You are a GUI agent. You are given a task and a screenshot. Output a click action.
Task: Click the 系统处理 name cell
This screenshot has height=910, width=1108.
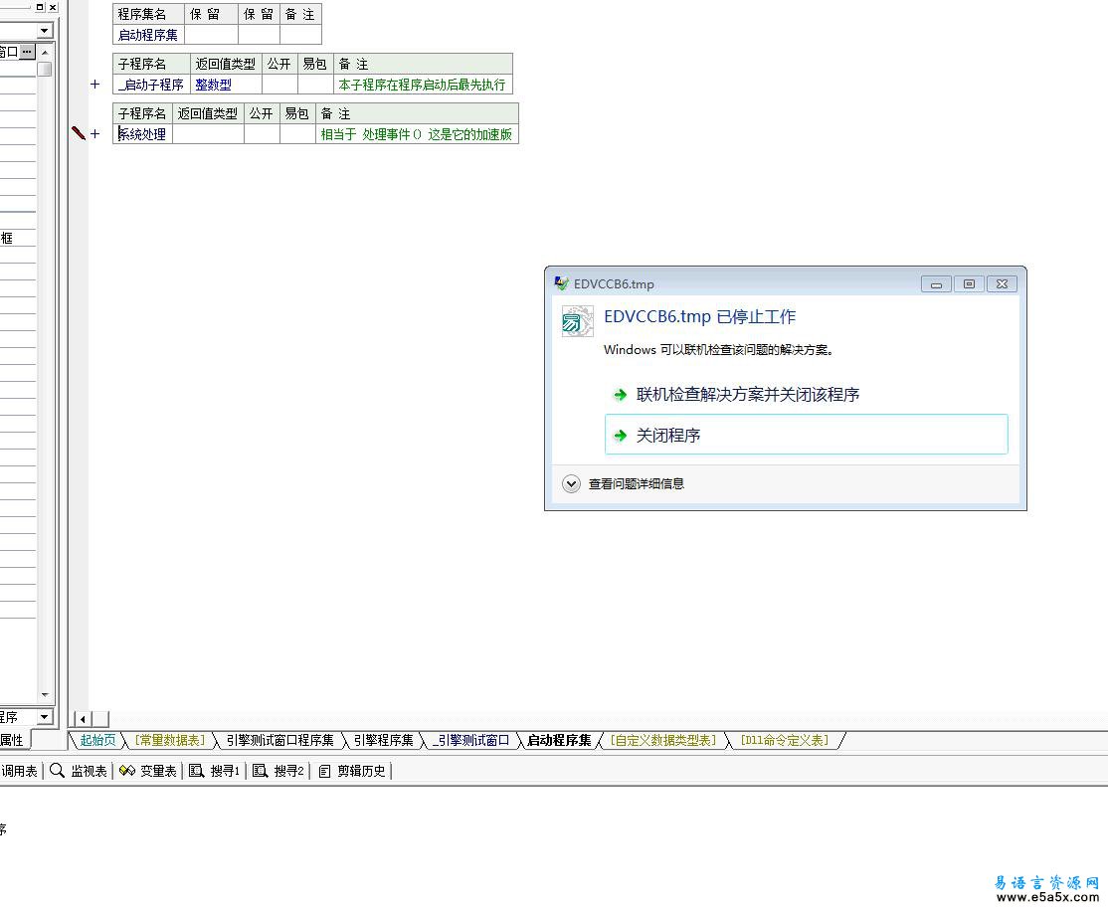tap(143, 133)
